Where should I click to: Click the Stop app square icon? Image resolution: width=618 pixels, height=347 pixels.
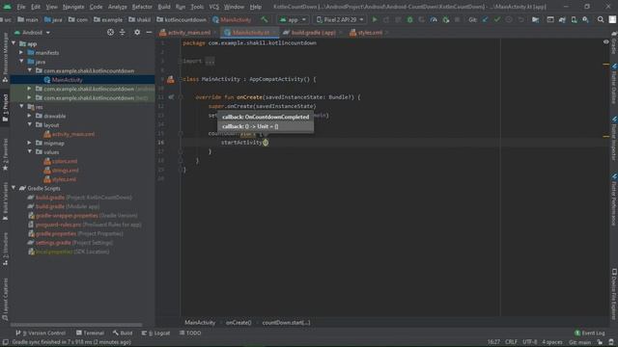click(x=457, y=19)
